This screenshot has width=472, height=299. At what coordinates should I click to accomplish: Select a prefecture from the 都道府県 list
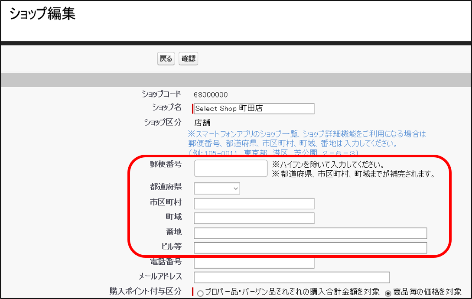pyautogui.click(x=217, y=188)
